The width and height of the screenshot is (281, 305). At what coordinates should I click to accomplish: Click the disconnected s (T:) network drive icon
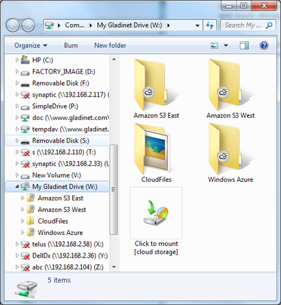pyautogui.click(x=25, y=152)
